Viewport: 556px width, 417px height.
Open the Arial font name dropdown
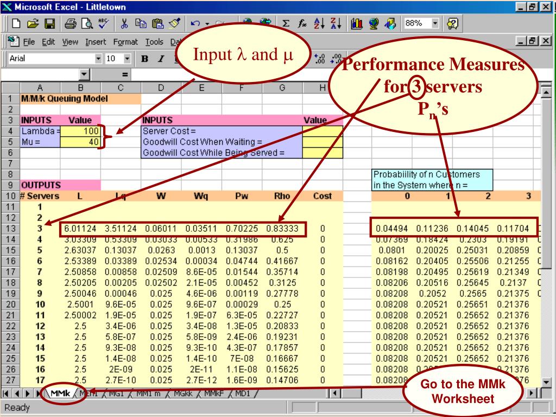coord(99,59)
